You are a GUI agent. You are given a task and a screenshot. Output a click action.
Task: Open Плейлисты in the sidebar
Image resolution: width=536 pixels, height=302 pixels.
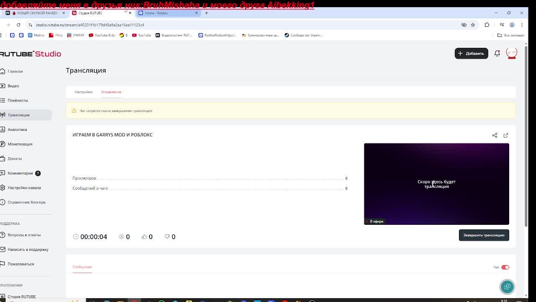18,100
